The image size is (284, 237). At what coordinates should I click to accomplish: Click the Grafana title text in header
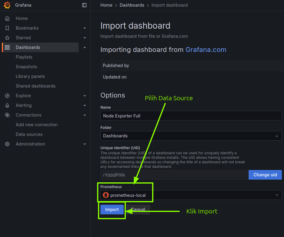click(x=23, y=5)
